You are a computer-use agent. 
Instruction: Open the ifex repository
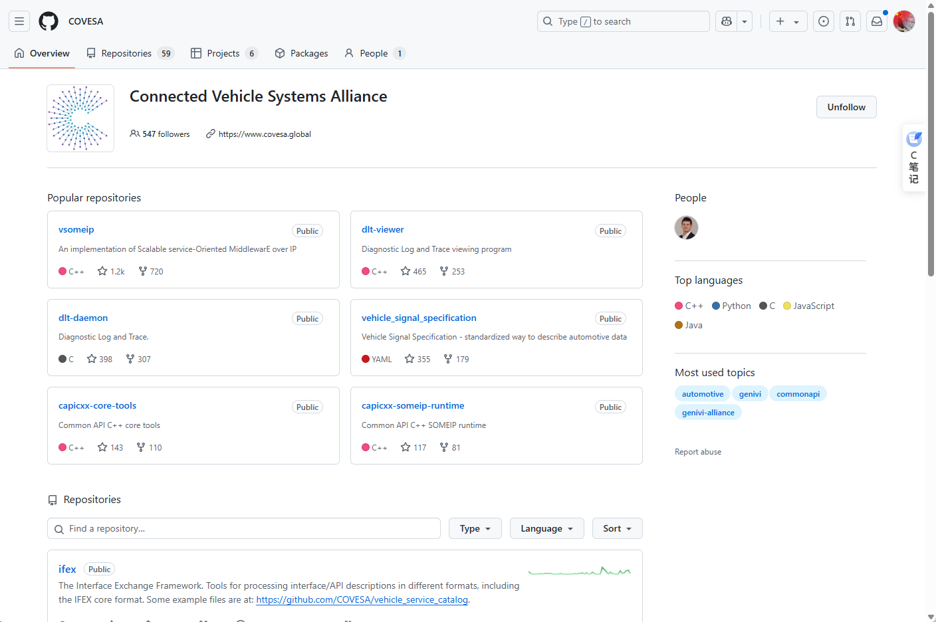coord(67,569)
